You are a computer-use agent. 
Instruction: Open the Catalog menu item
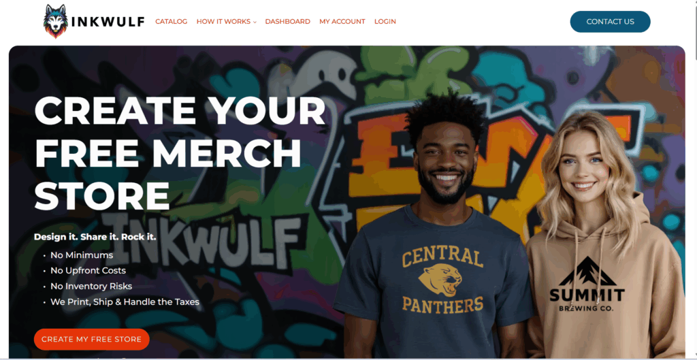pos(171,21)
